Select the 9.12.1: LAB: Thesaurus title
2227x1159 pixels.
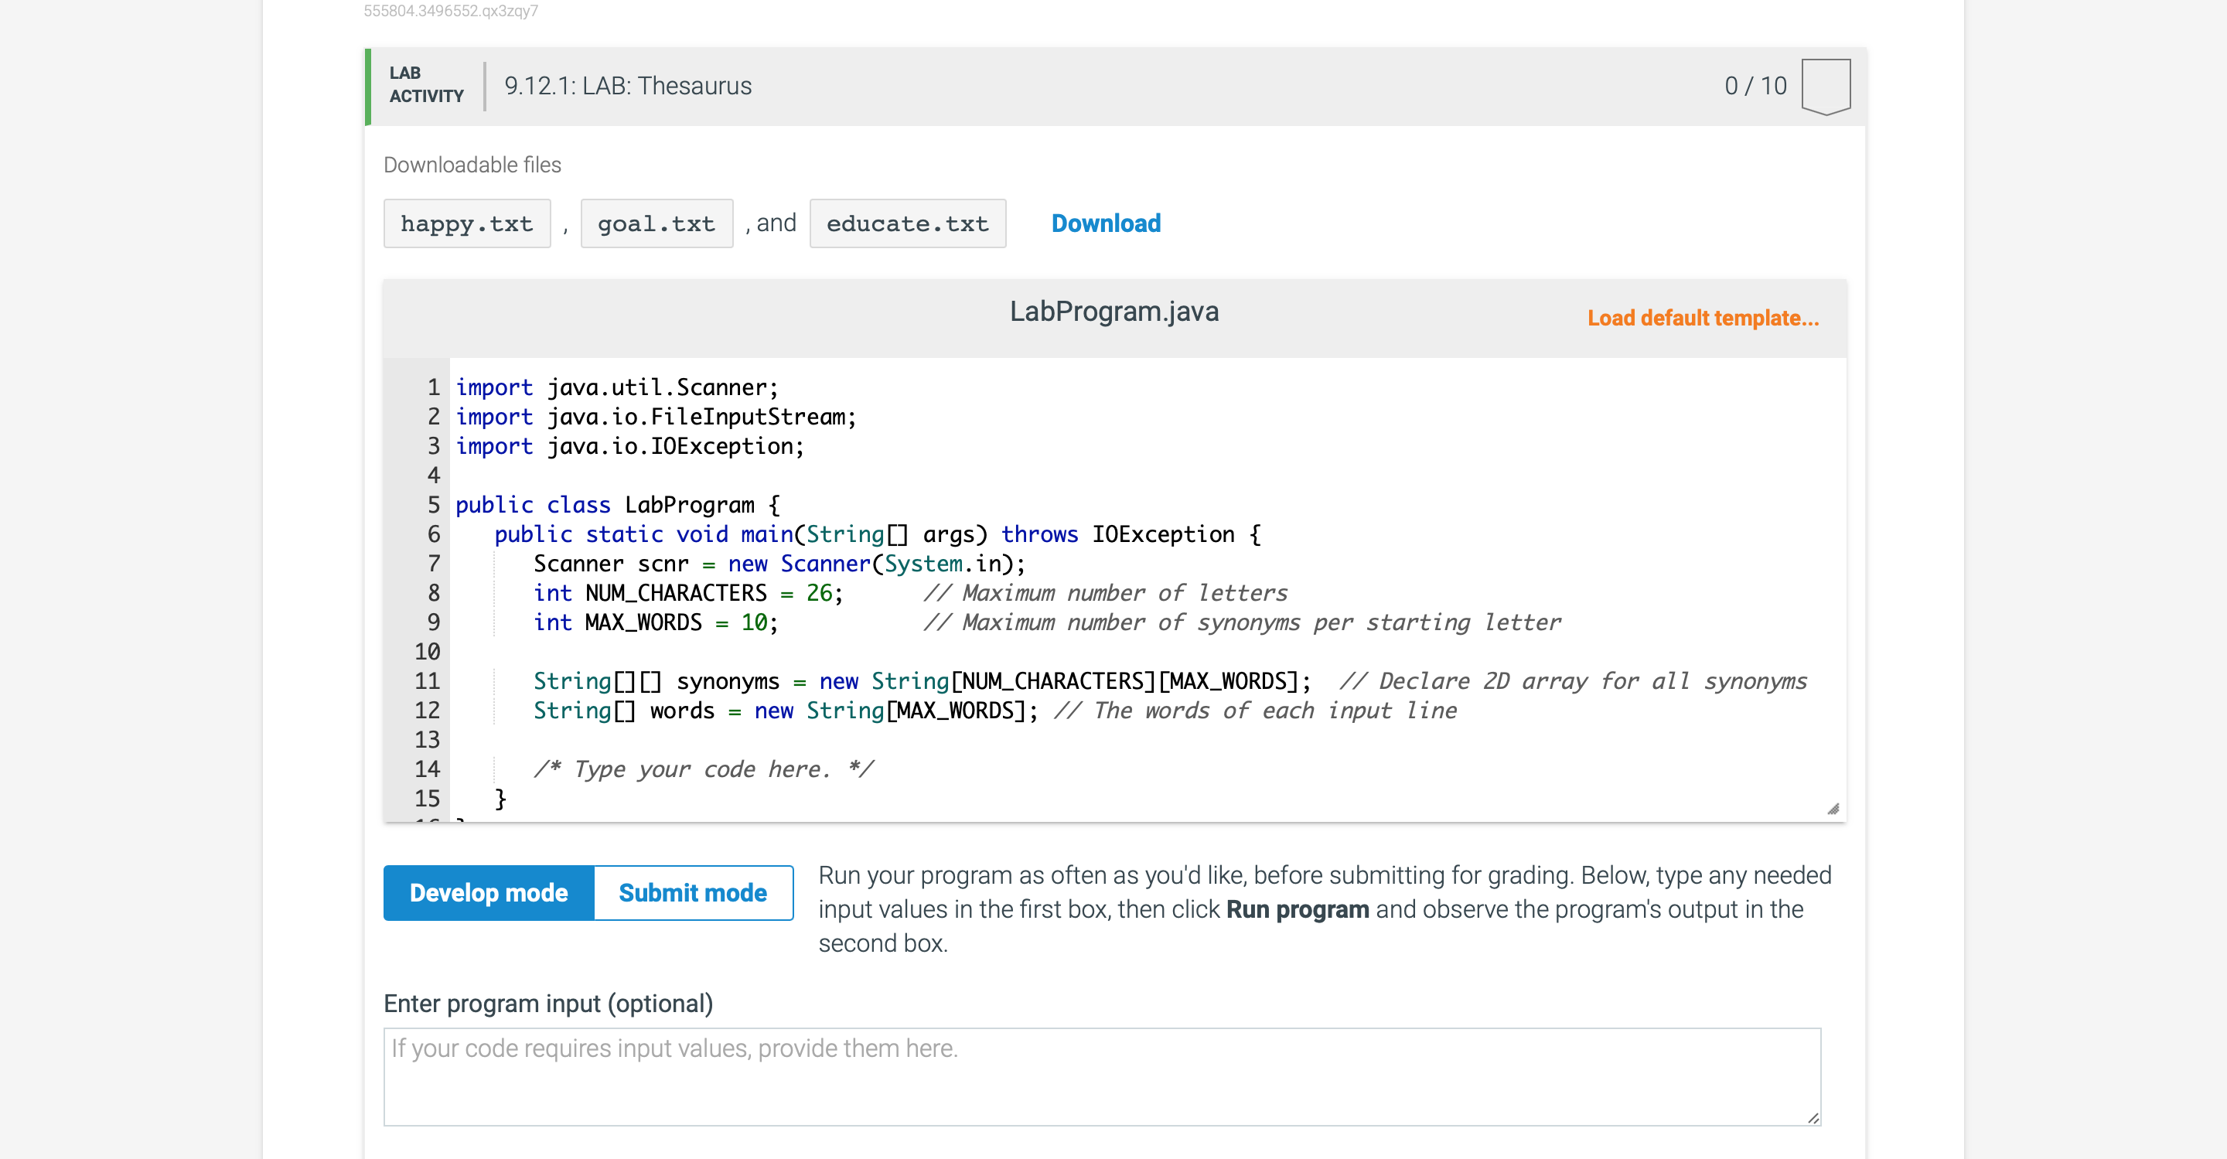[629, 86]
